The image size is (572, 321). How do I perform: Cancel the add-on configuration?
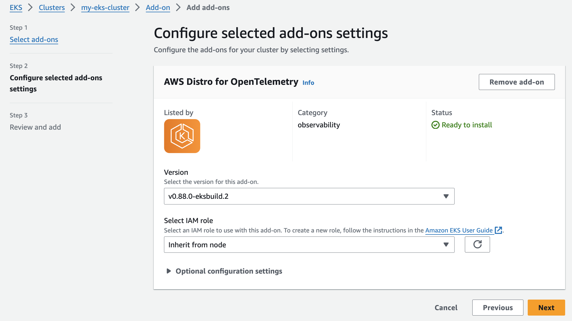pos(446,308)
